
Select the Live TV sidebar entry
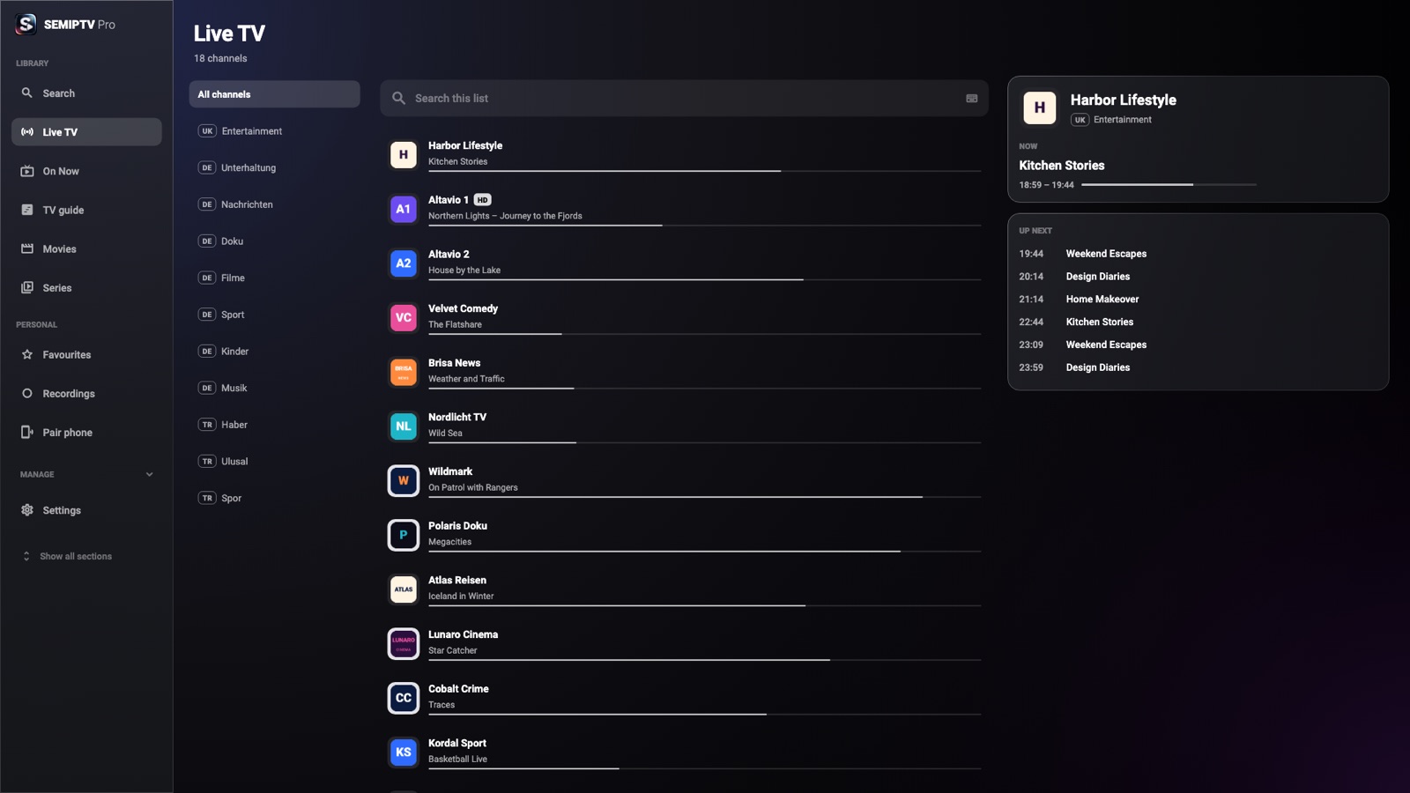click(86, 132)
